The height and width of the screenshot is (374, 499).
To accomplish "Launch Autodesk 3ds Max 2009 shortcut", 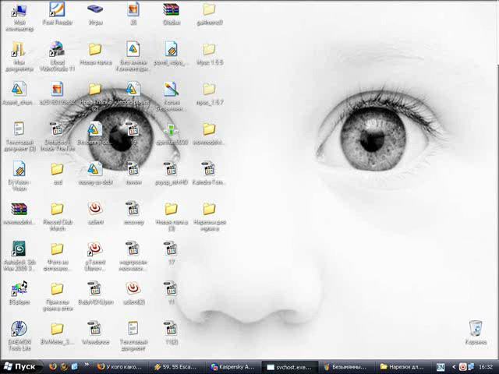I will tap(19, 249).
